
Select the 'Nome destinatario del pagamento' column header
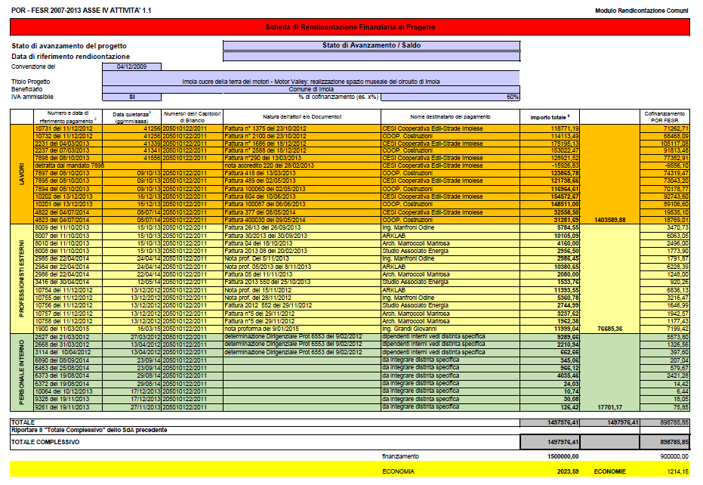pyautogui.click(x=450, y=116)
